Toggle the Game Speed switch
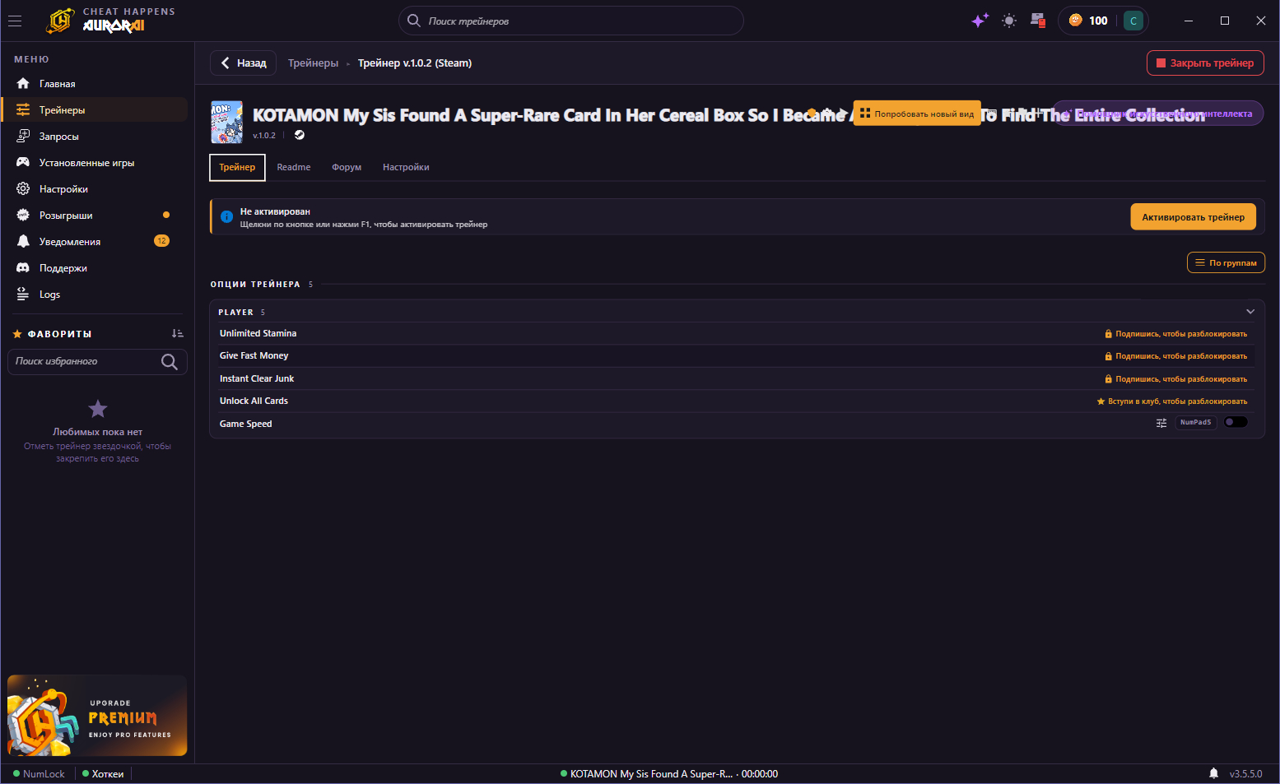This screenshot has height=784, width=1280. (1236, 423)
